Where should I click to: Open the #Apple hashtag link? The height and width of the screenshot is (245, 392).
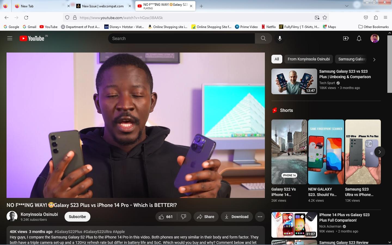click(119, 232)
